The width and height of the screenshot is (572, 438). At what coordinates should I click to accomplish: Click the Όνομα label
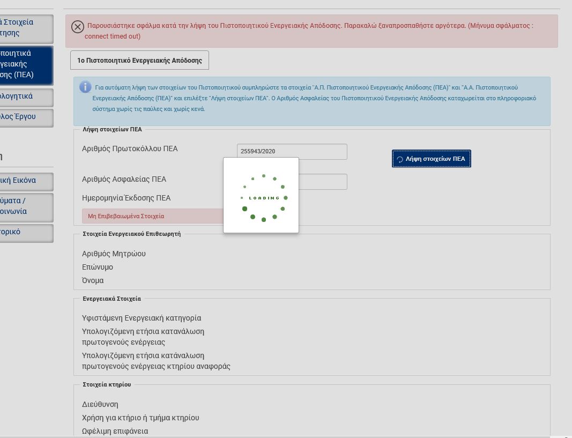point(93,280)
